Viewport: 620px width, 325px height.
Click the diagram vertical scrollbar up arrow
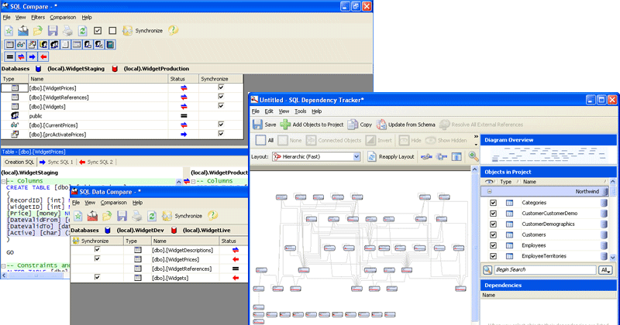(x=475, y=169)
